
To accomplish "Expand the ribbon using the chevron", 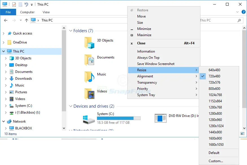I will pos(237,12).
